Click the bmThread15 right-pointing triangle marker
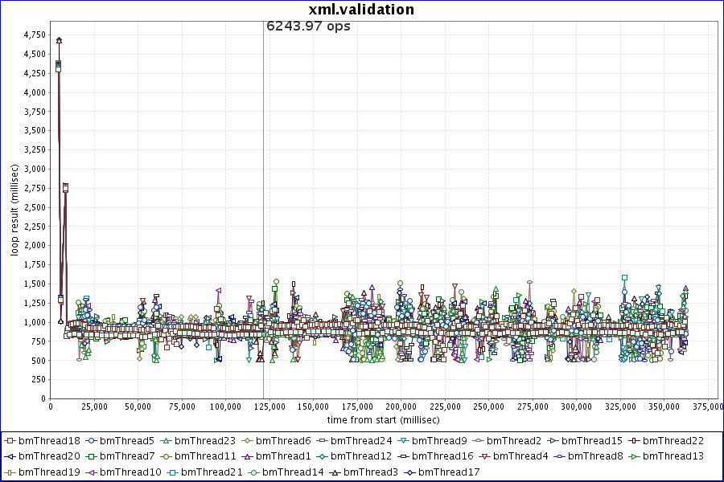 click(x=552, y=441)
